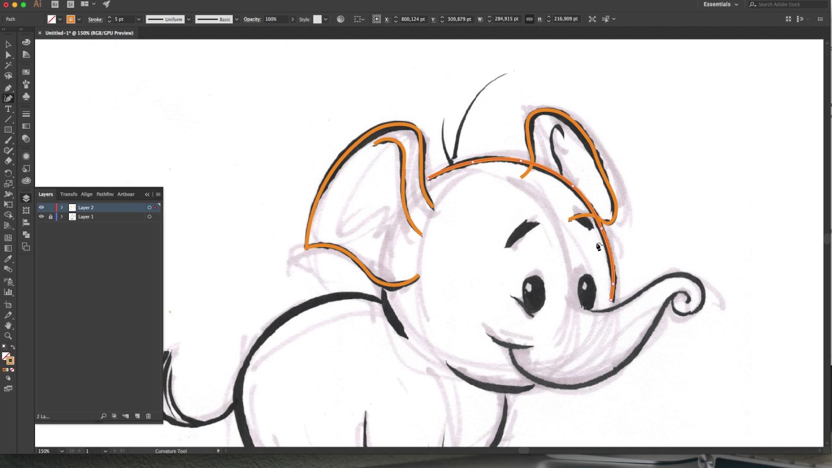
Task: Switch to the Pathfinder panel tab
Action: (105, 194)
